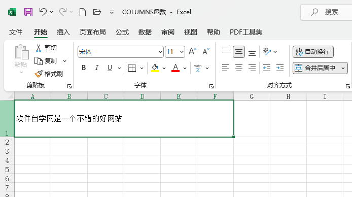Apply yellow fill color bucket

pos(155,68)
